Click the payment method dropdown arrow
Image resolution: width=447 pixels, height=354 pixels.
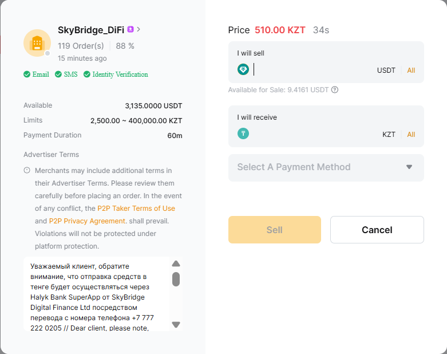click(409, 167)
